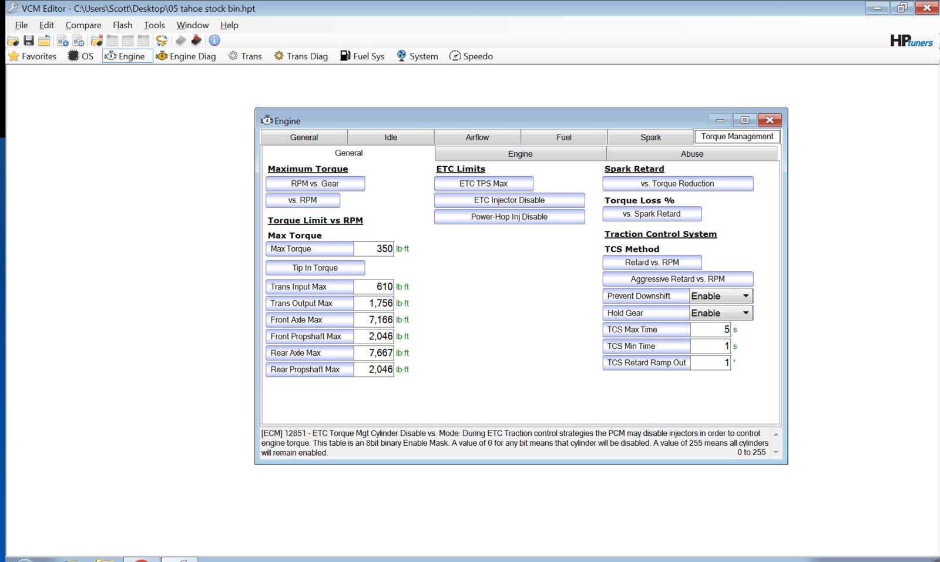The image size is (940, 562).
Task: Open the Tools menu
Action: [154, 25]
